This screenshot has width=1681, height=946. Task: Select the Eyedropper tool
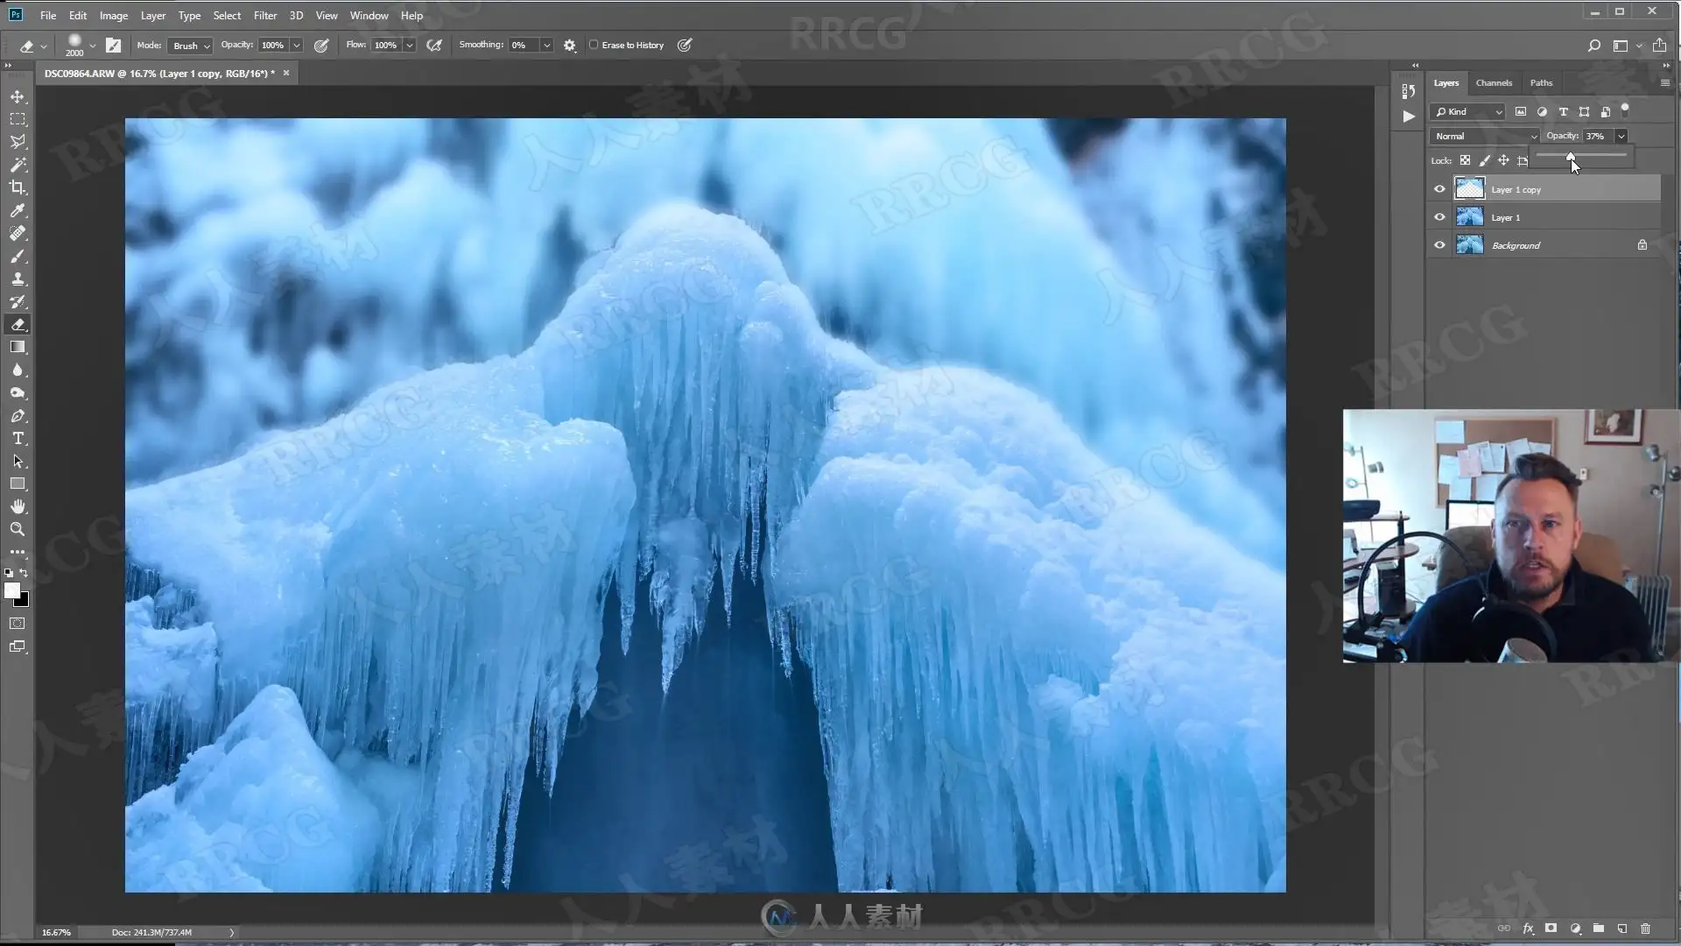tap(18, 210)
